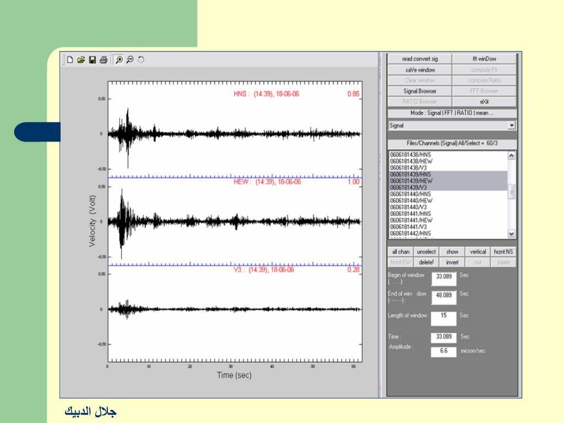Open the Signal Browser
Viewport: 564px width, 423px height.
pos(419,91)
